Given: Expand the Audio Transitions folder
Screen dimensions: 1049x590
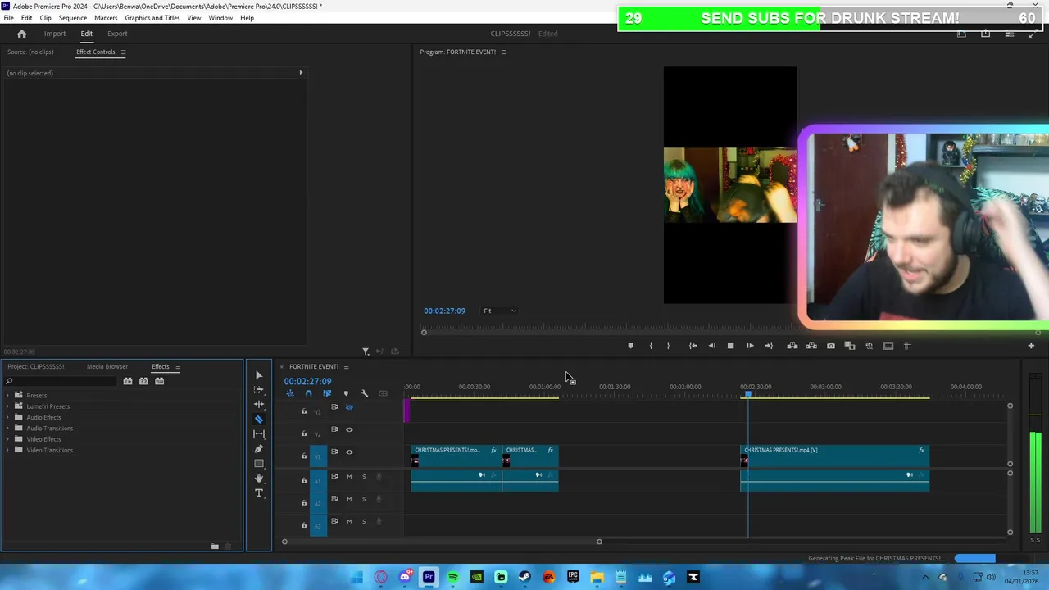Looking at the screenshot, I should (x=8, y=429).
